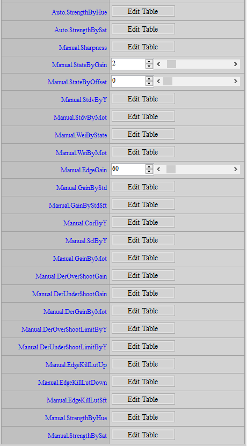Click the Manual.EdgeGain value field showing 60
The width and height of the screenshot is (247, 447).
[129, 170]
